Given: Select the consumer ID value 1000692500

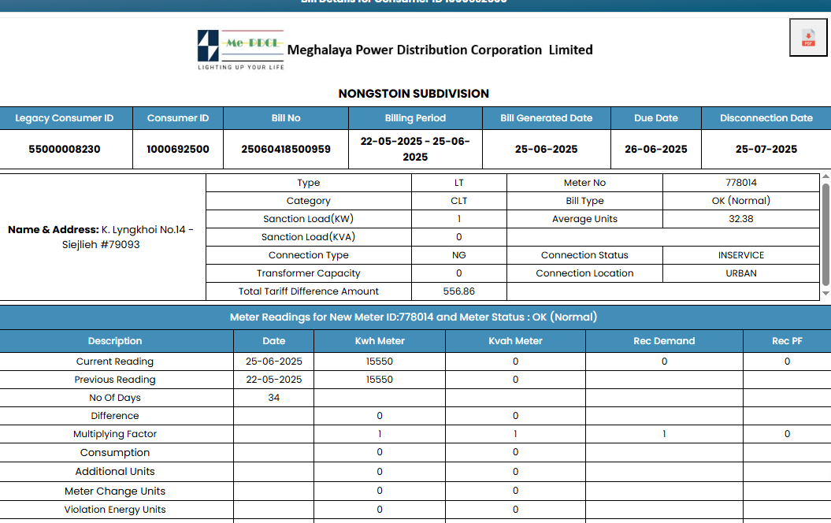Looking at the screenshot, I should tap(178, 150).
